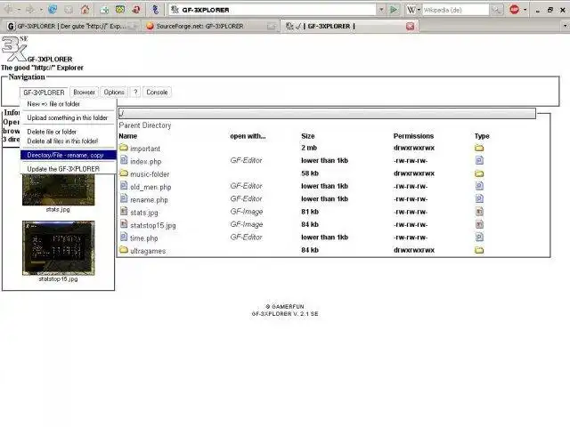Viewport: 570px width, 427px height.
Task: Click the question mark help button
Action: point(135,93)
